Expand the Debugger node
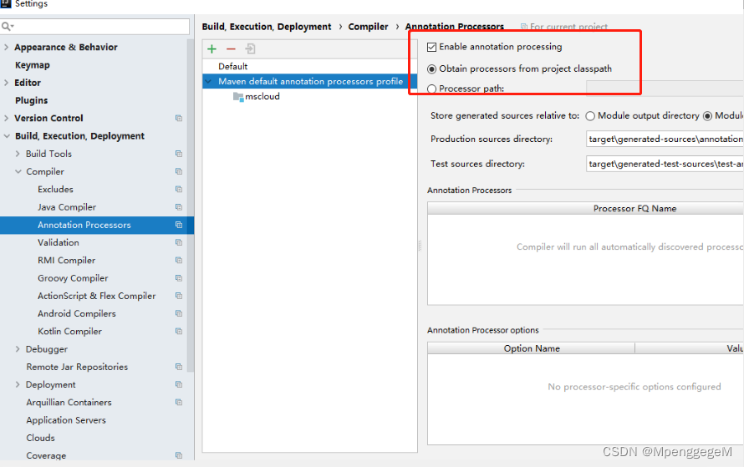The width and height of the screenshot is (744, 467). pyautogui.click(x=18, y=349)
